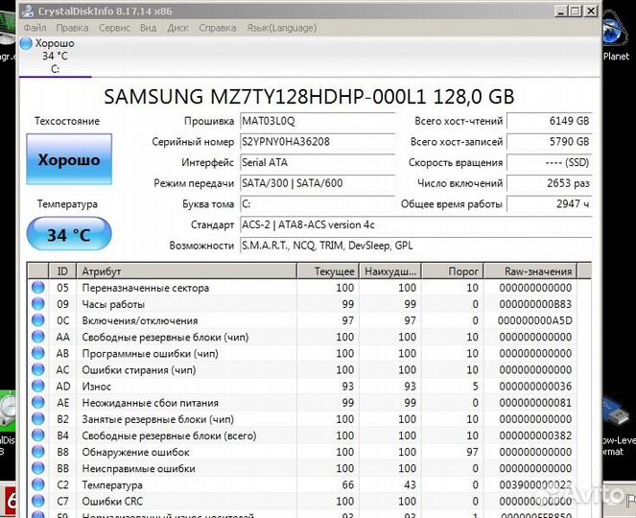Click the Порог column header
Screen dimensions: 636x518
pos(453,271)
